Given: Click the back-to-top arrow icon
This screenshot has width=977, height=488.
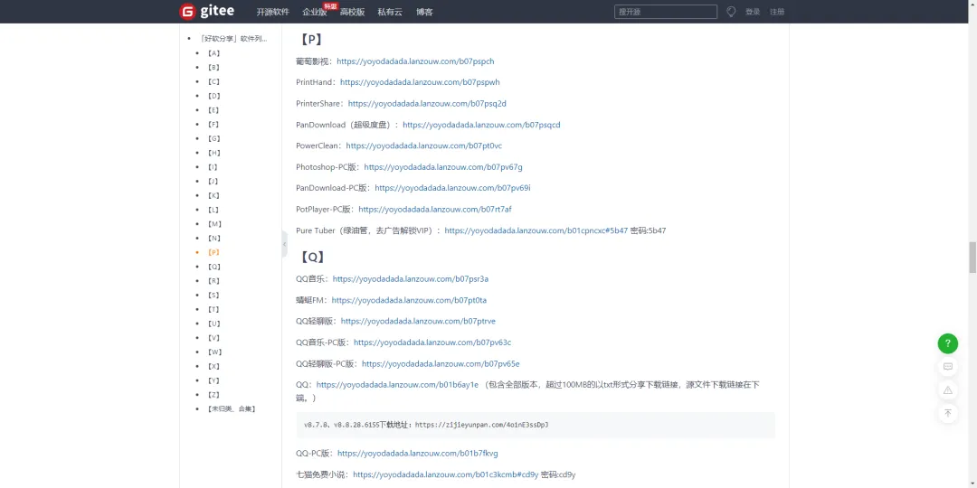Looking at the screenshot, I should pyautogui.click(x=948, y=413).
